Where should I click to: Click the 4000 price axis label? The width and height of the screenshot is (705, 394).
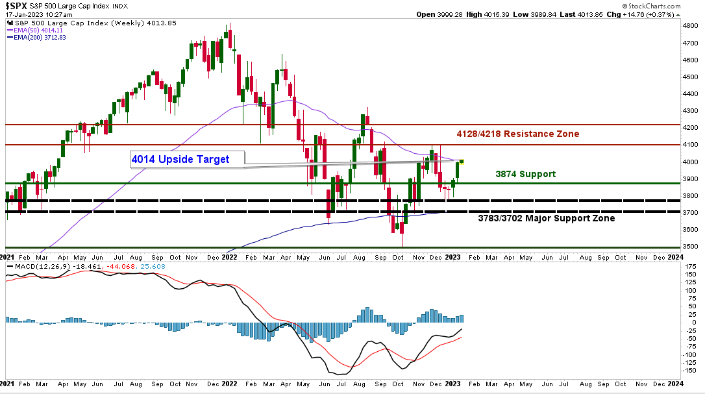(x=690, y=162)
